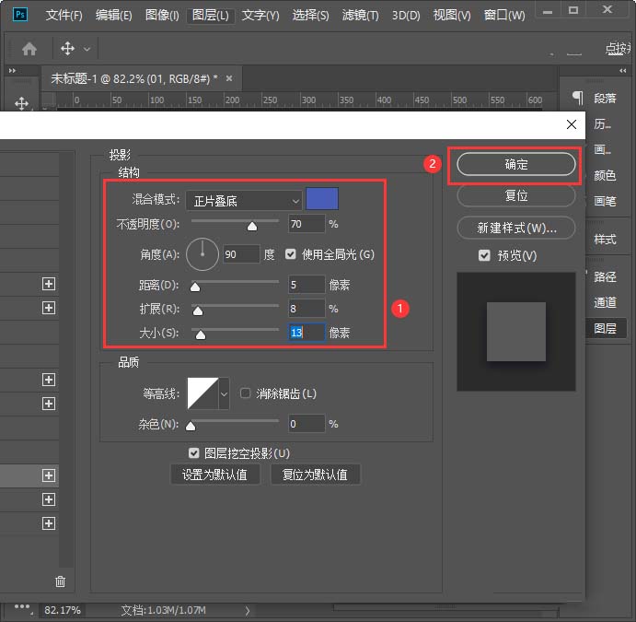
Task: Click the Photoshop Ps logo icon
Action: [20, 15]
